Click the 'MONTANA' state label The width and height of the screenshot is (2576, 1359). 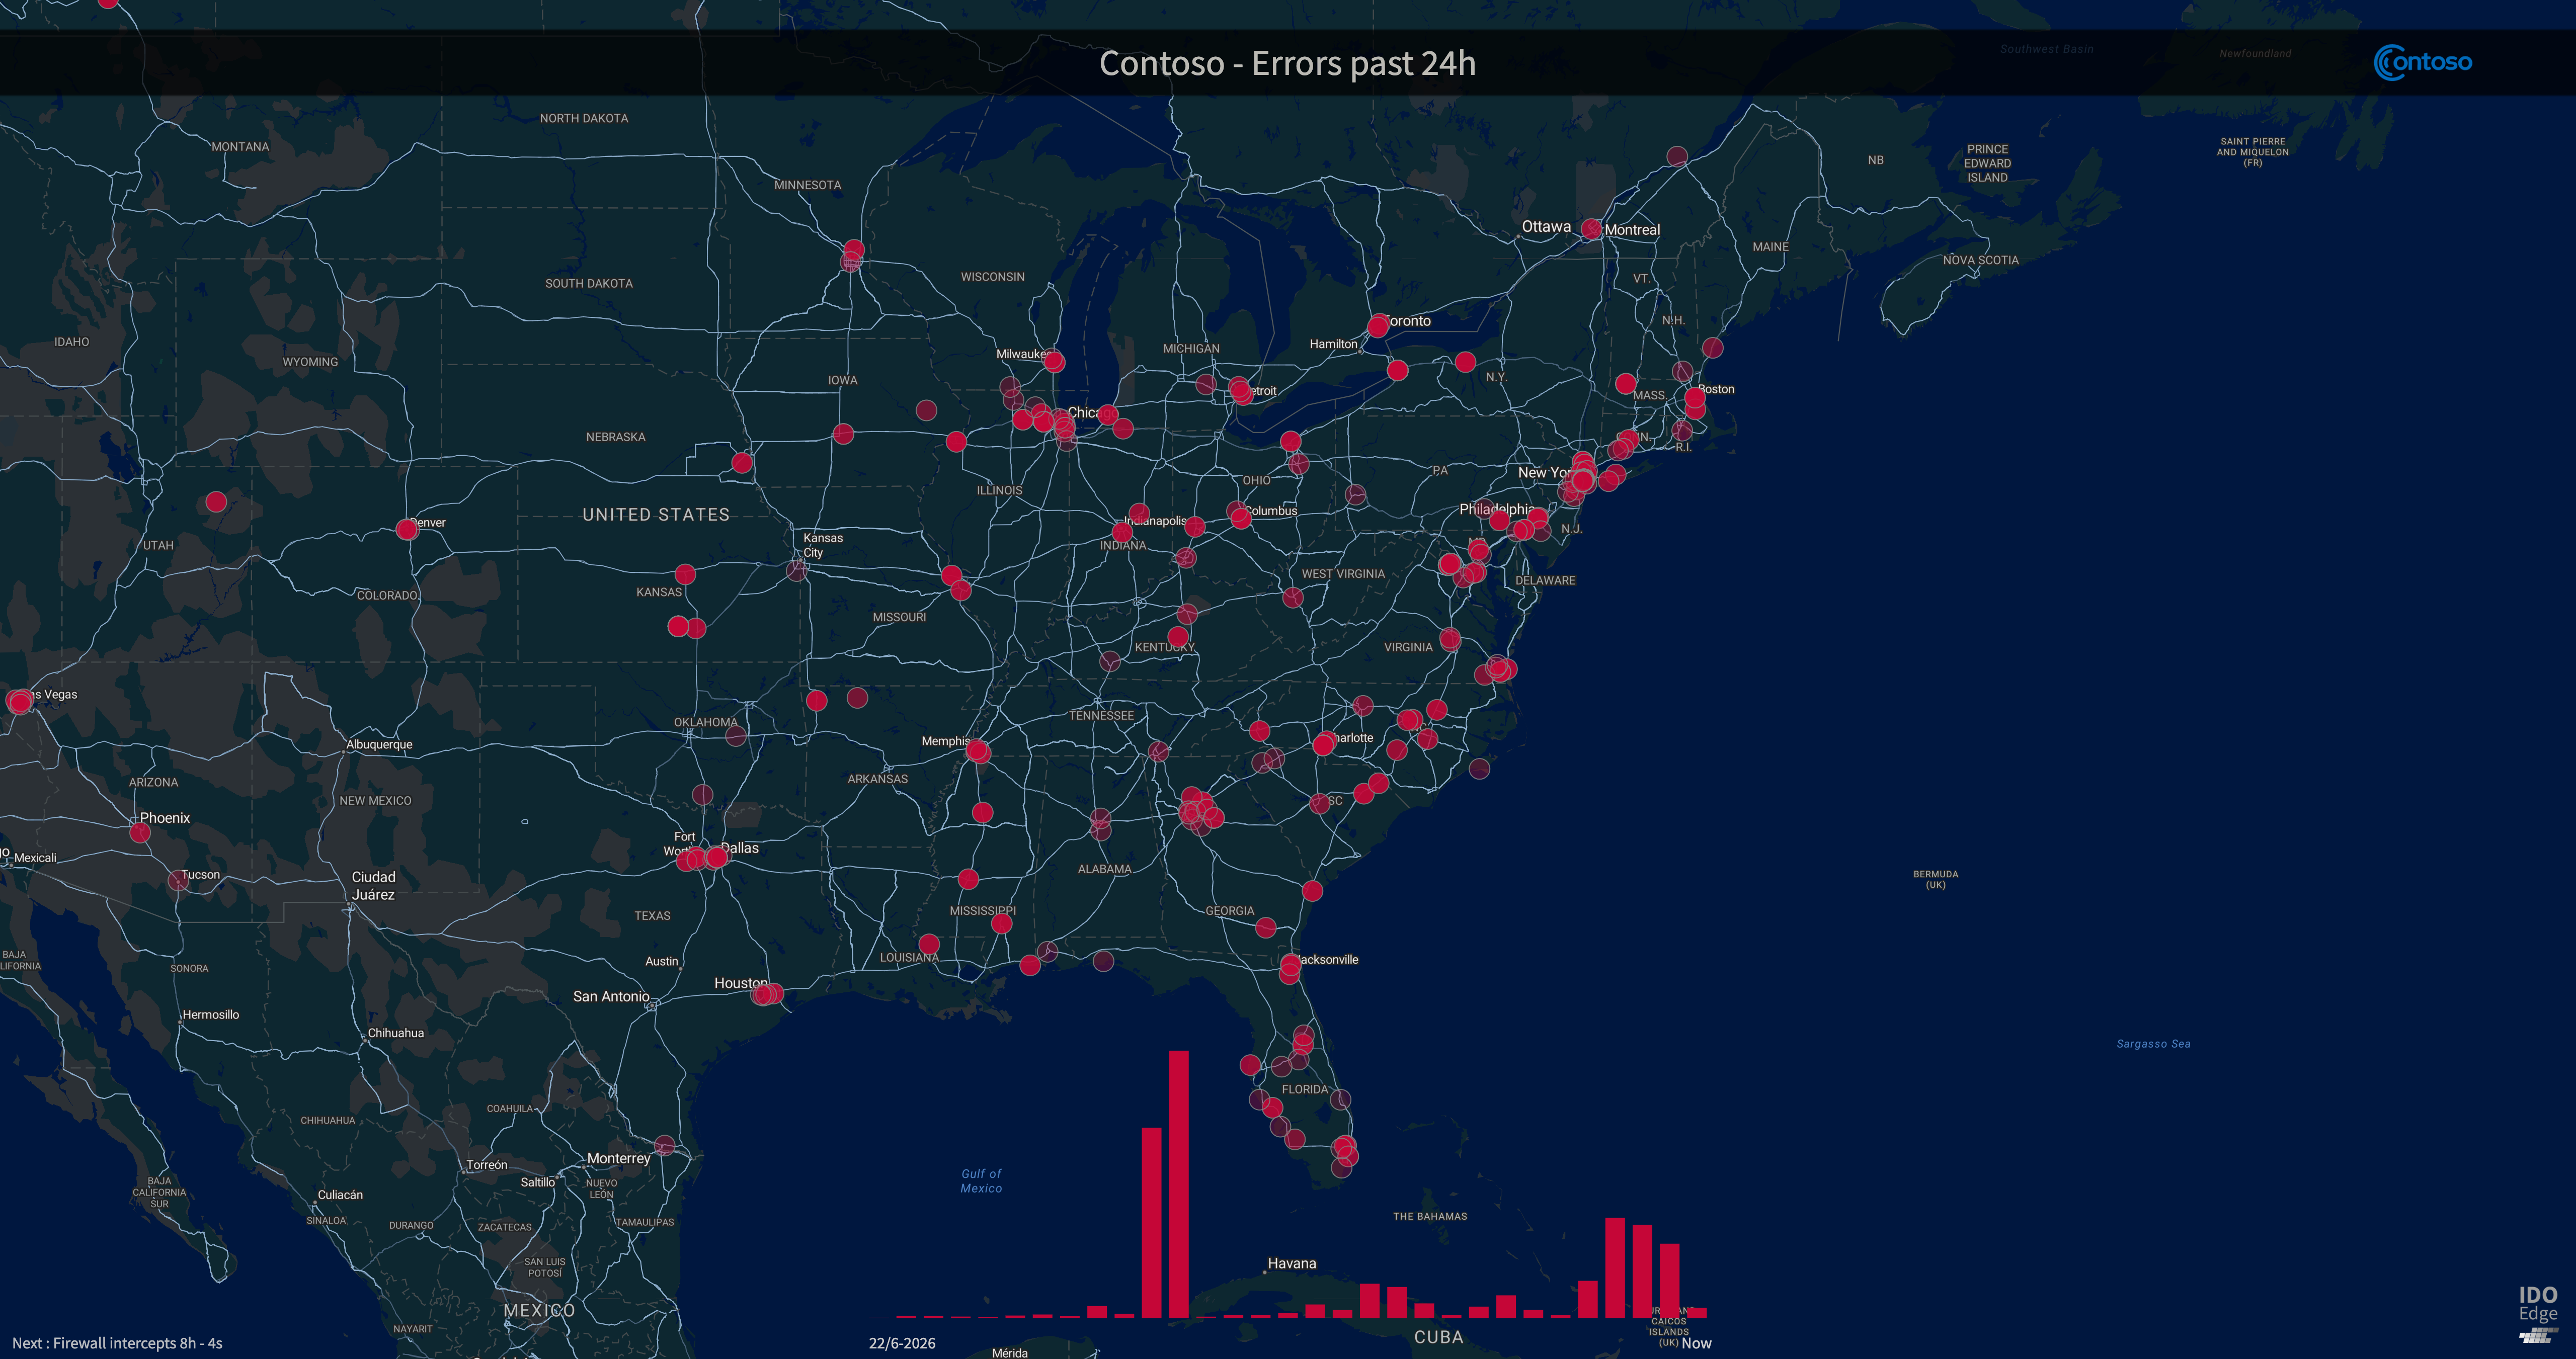(240, 147)
